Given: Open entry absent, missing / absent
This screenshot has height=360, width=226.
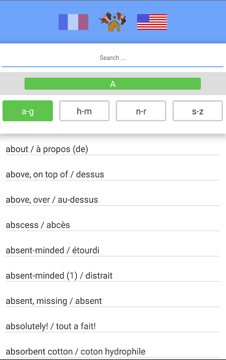Looking at the screenshot, I should click(x=113, y=301).
